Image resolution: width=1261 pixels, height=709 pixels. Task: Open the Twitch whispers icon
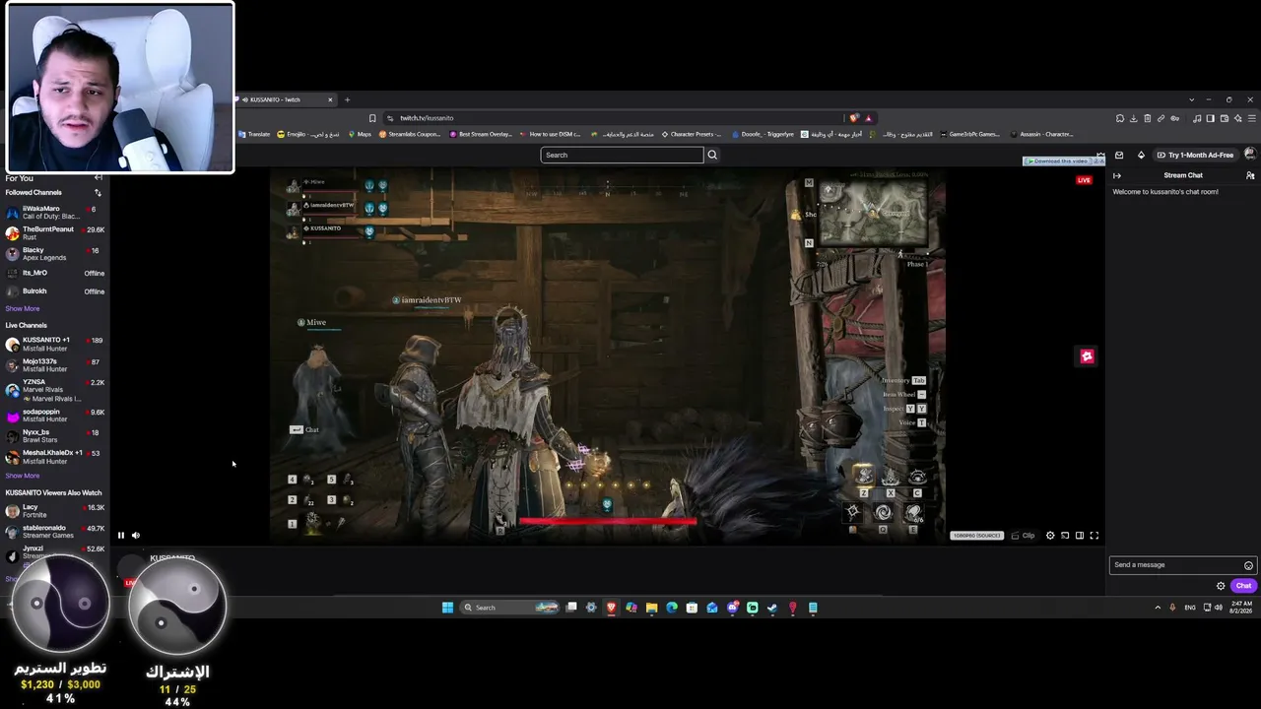click(1119, 155)
